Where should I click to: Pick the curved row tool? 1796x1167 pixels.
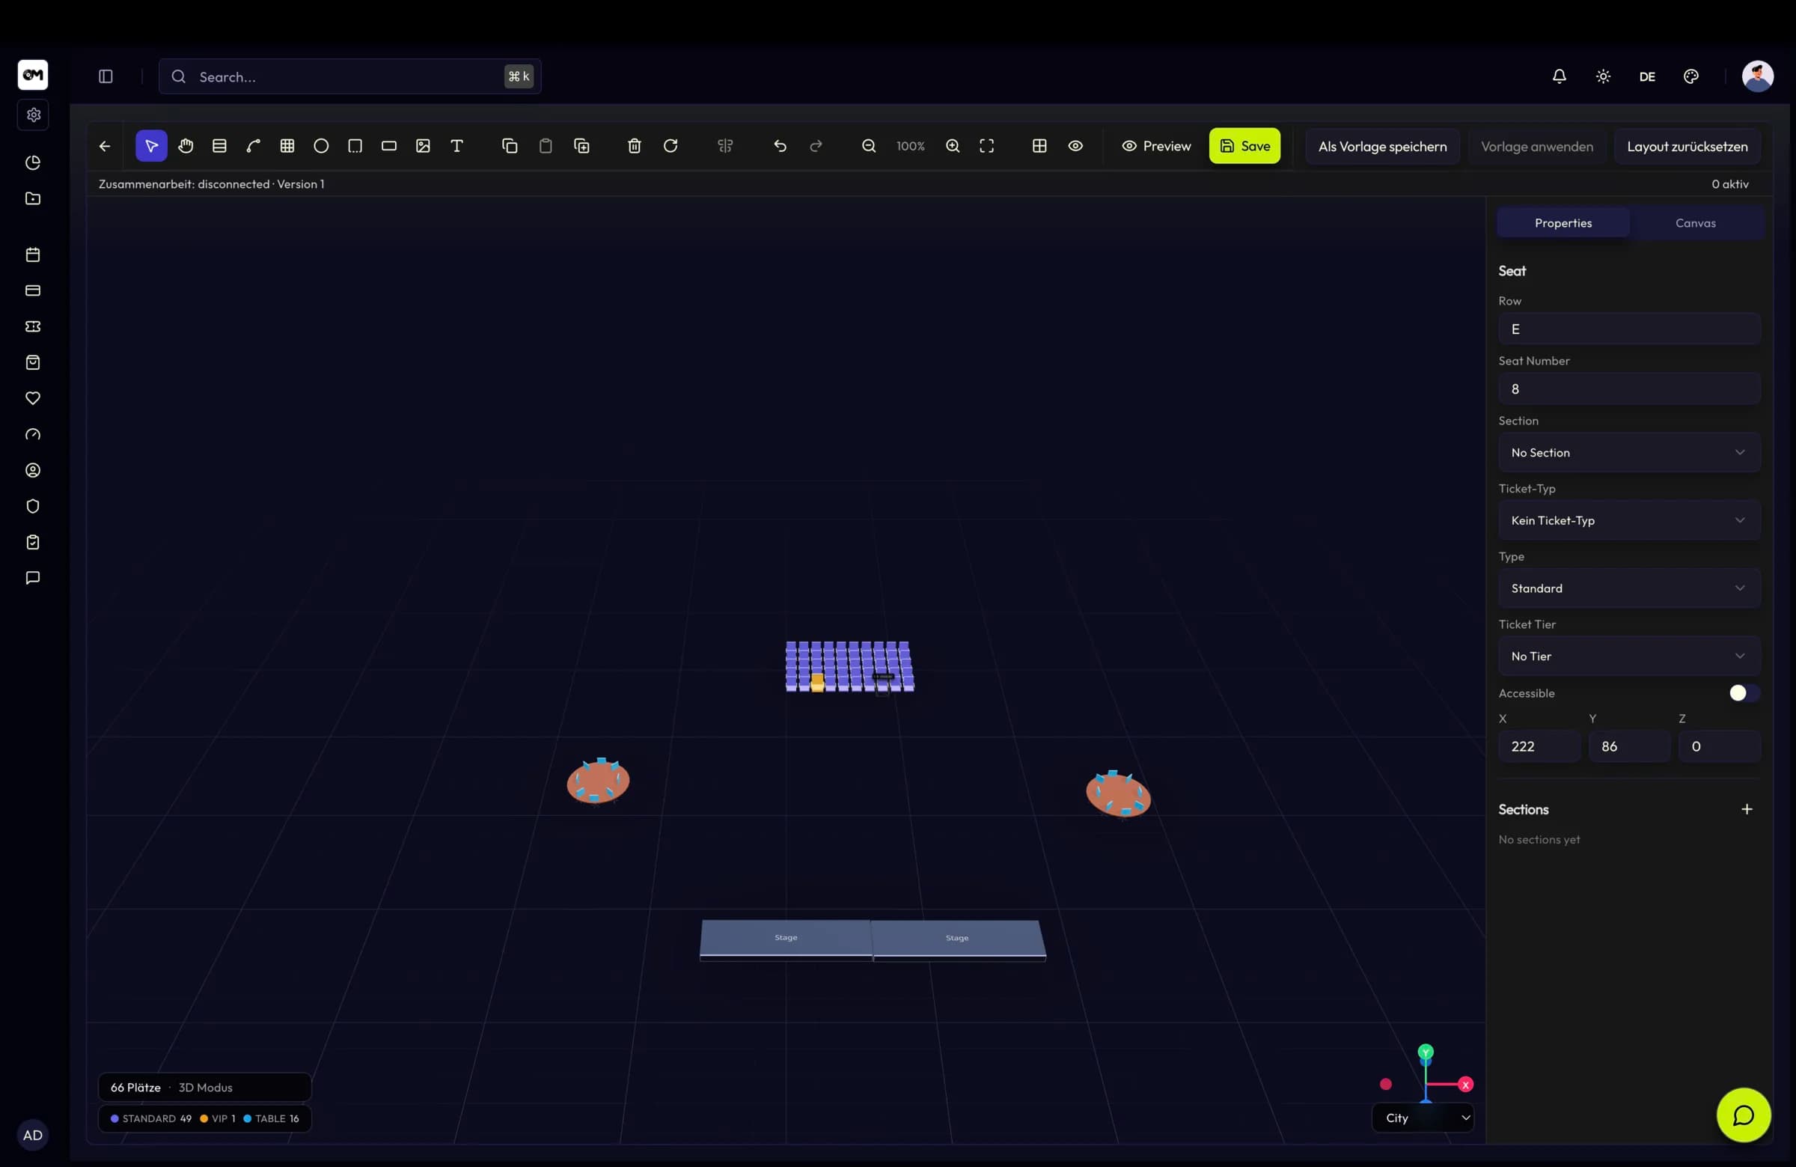[254, 146]
